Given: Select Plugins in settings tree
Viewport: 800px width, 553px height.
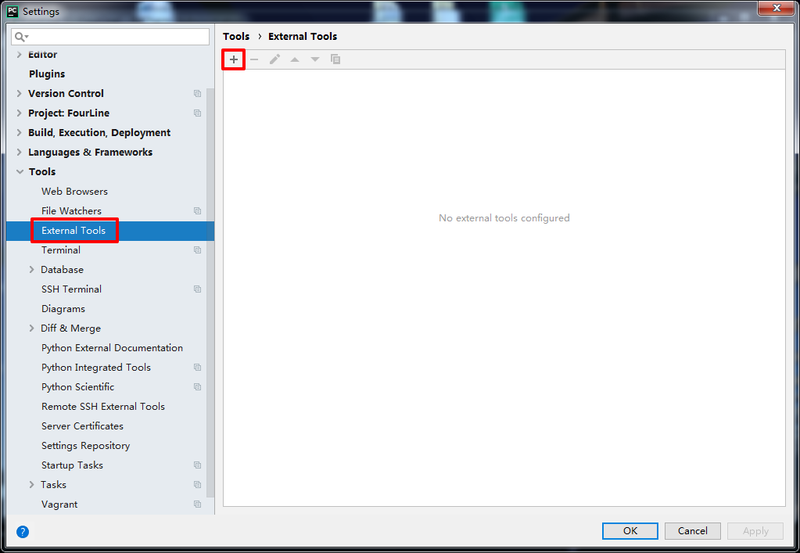Looking at the screenshot, I should [47, 74].
